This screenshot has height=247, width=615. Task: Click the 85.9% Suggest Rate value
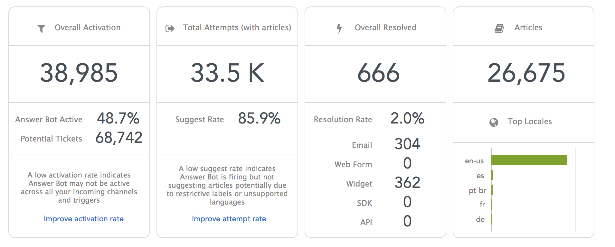point(259,118)
